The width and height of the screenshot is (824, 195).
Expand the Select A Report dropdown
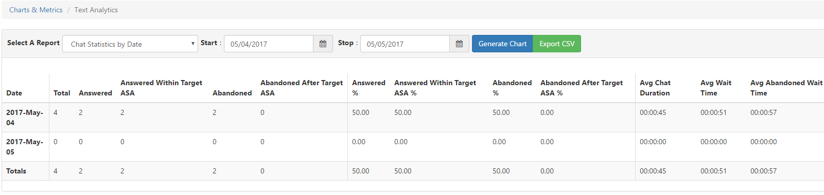[x=130, y=44]
